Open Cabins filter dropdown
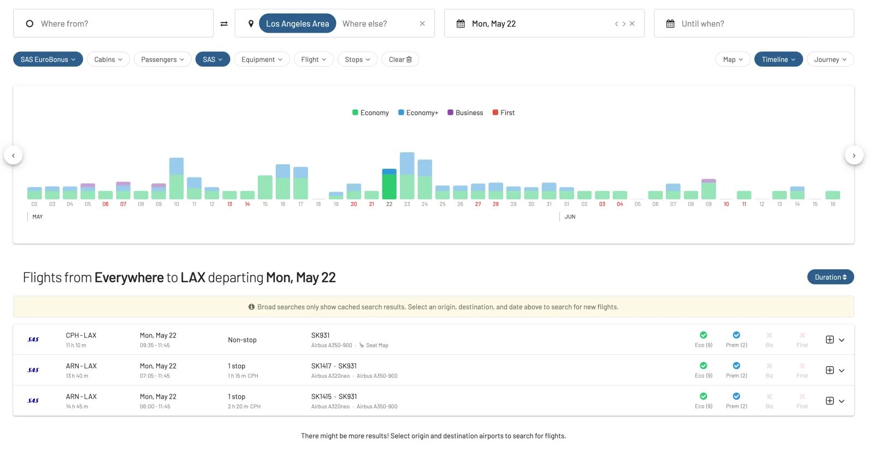Image resolution: width=874 pixels, height=475 pixels. coord(108,60)
